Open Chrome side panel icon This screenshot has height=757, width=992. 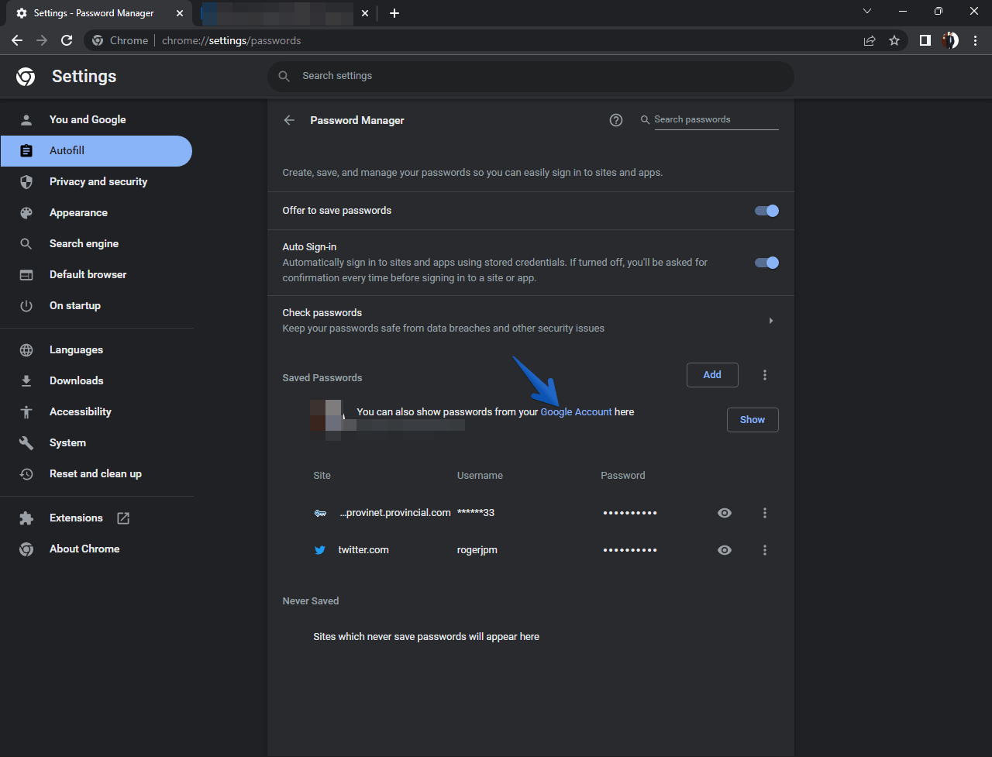[925, 40]
